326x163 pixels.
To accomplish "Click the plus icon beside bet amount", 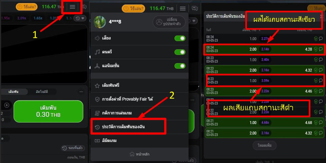I will [7, 105].
